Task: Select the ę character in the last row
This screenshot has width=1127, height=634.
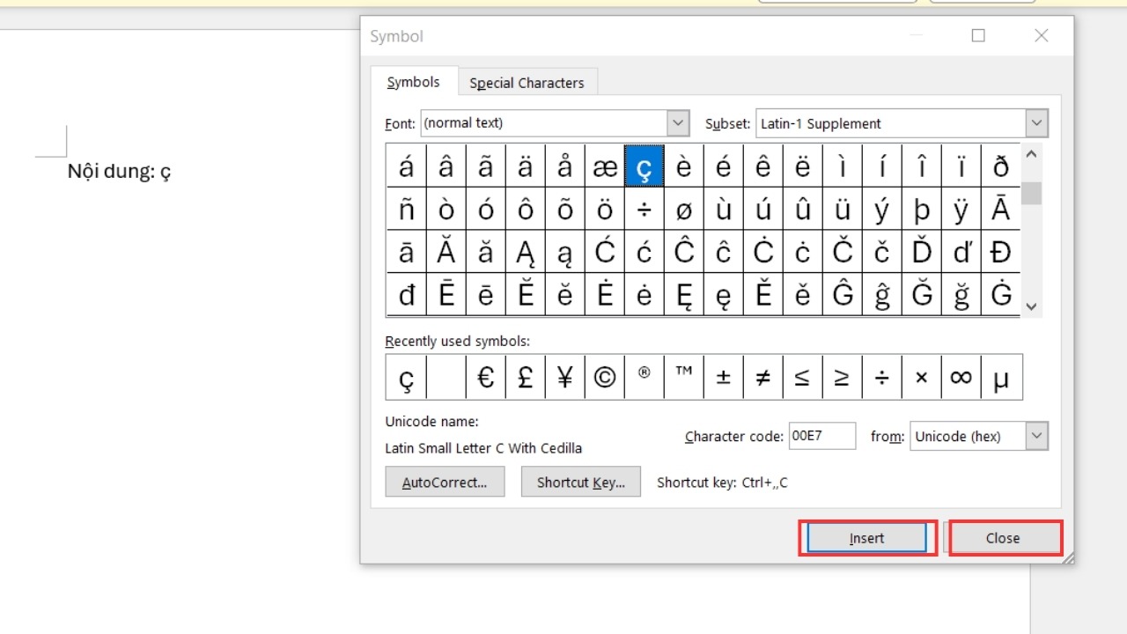Action: point(723,295)
